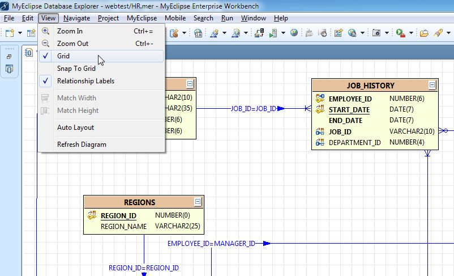
Task: Click the camera capture toolbar icon
Action: [x=376, y=33]
